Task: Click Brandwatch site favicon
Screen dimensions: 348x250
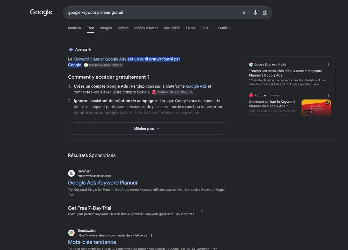Action: [71, 233]
